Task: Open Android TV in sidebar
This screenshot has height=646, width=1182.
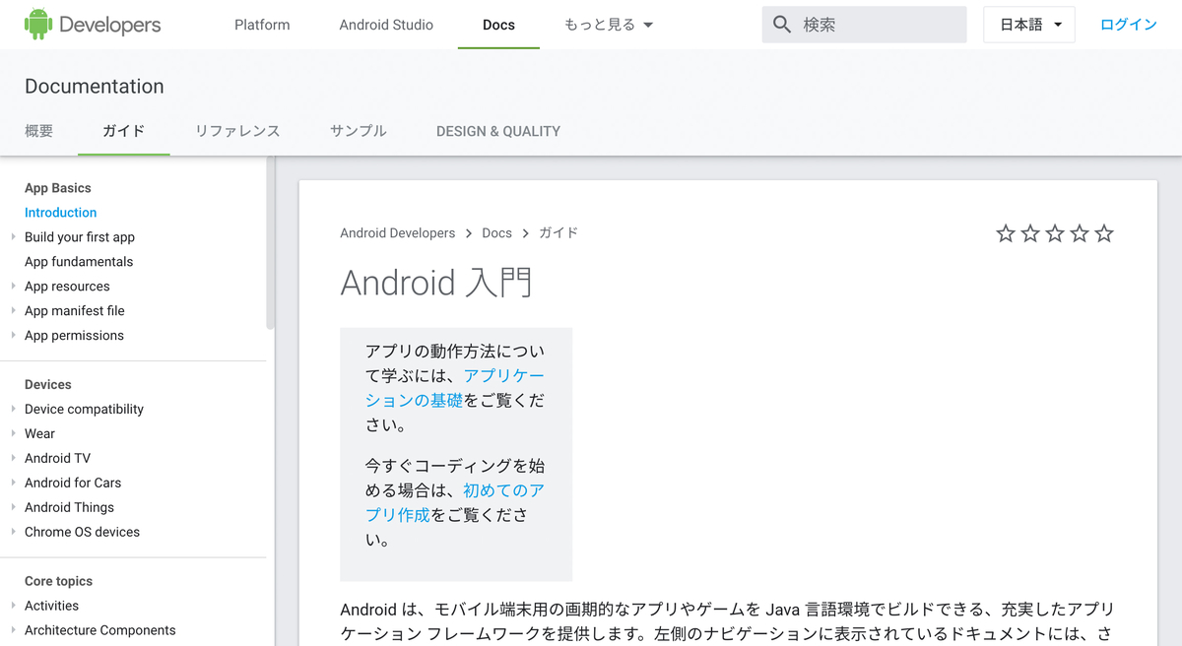Action: point(57,458)
